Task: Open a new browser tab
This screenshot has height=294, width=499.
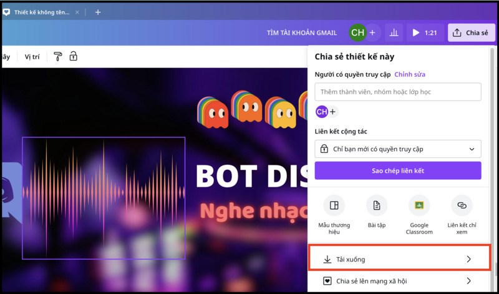Action: [x=97, y=12]
